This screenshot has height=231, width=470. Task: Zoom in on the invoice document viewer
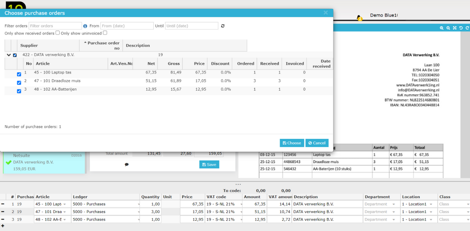tap(441, 28)
